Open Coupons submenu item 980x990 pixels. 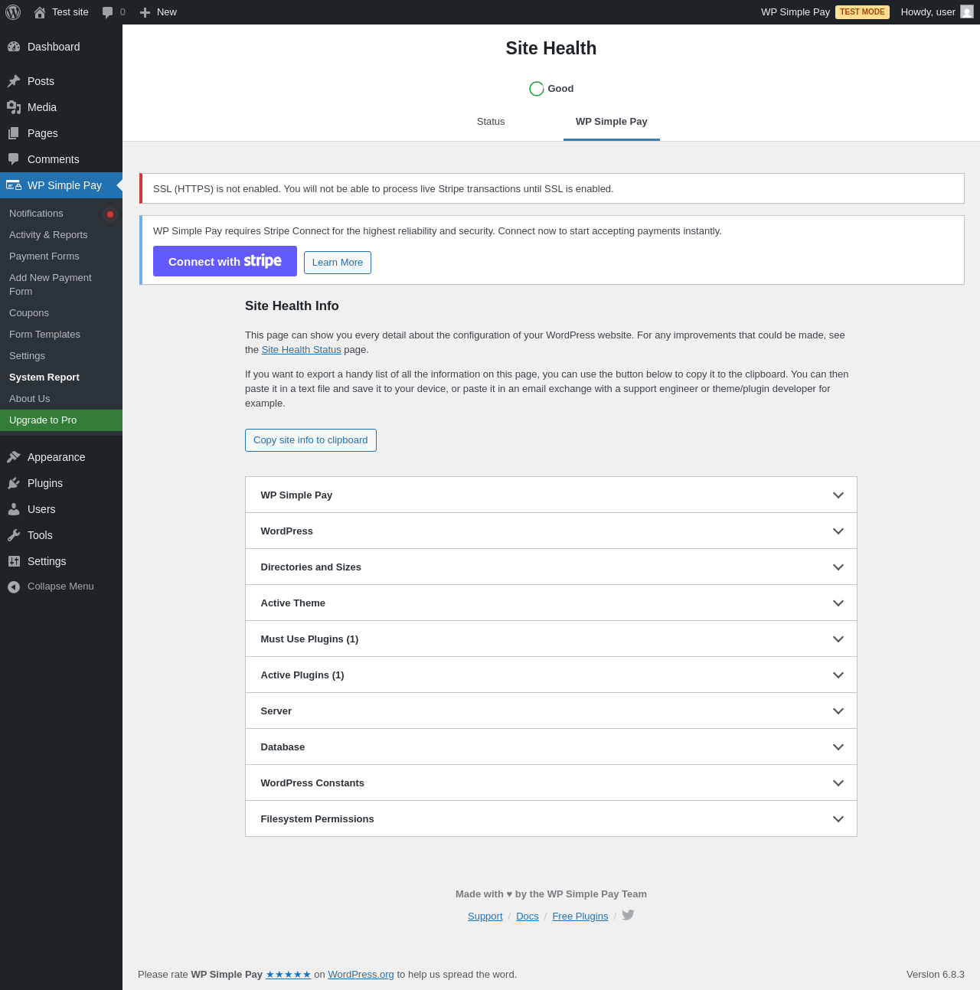(61, 313)
